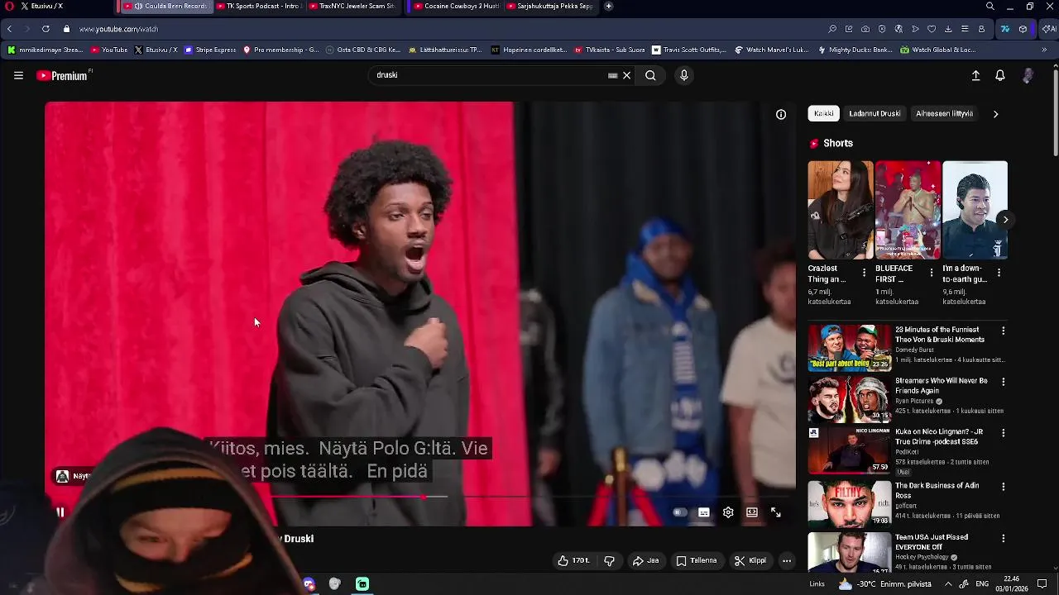Share the video with Jaa button
The width and height of the screenshot is (1059, 595).
(x=646, y=560)
